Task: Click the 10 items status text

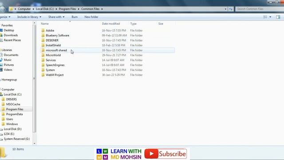Action: [x=18, y=149]
